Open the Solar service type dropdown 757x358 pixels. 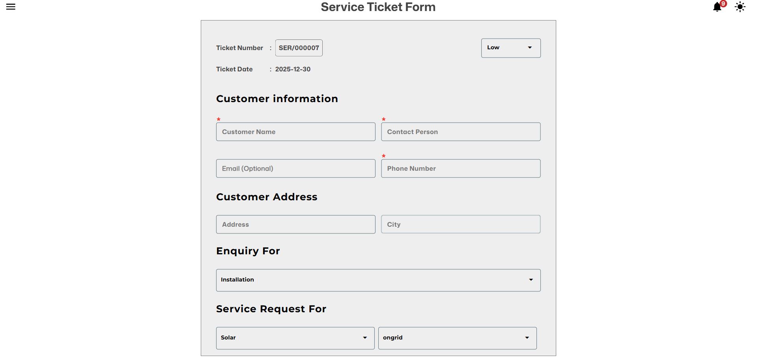coord(295,338)
